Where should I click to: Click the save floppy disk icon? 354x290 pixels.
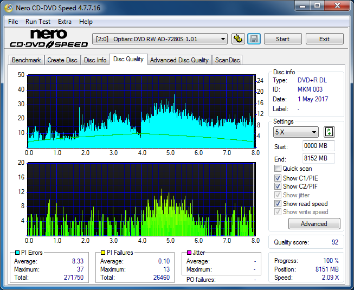click(254, 39)
